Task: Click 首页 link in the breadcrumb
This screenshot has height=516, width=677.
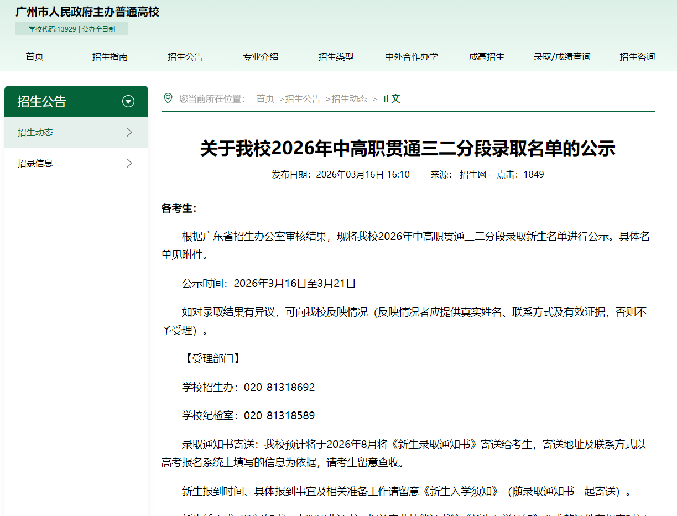Action: tap(264, 98)
